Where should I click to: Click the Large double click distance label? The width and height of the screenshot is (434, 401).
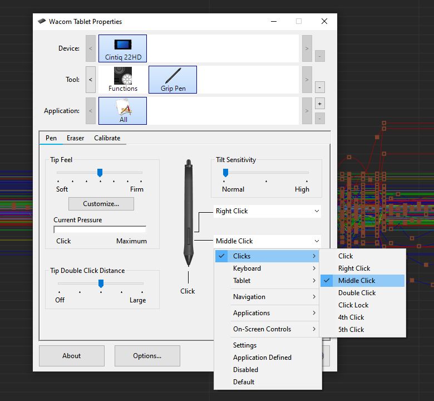[x=137, y=300]
